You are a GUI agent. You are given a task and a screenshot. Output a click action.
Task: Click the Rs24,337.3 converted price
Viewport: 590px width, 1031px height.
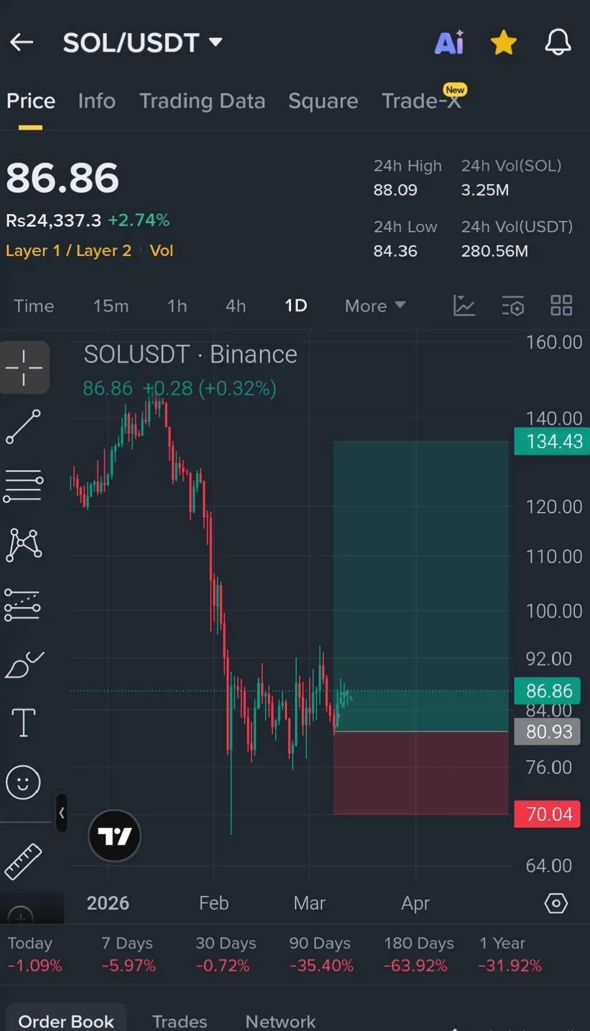(x=53, y=220)
